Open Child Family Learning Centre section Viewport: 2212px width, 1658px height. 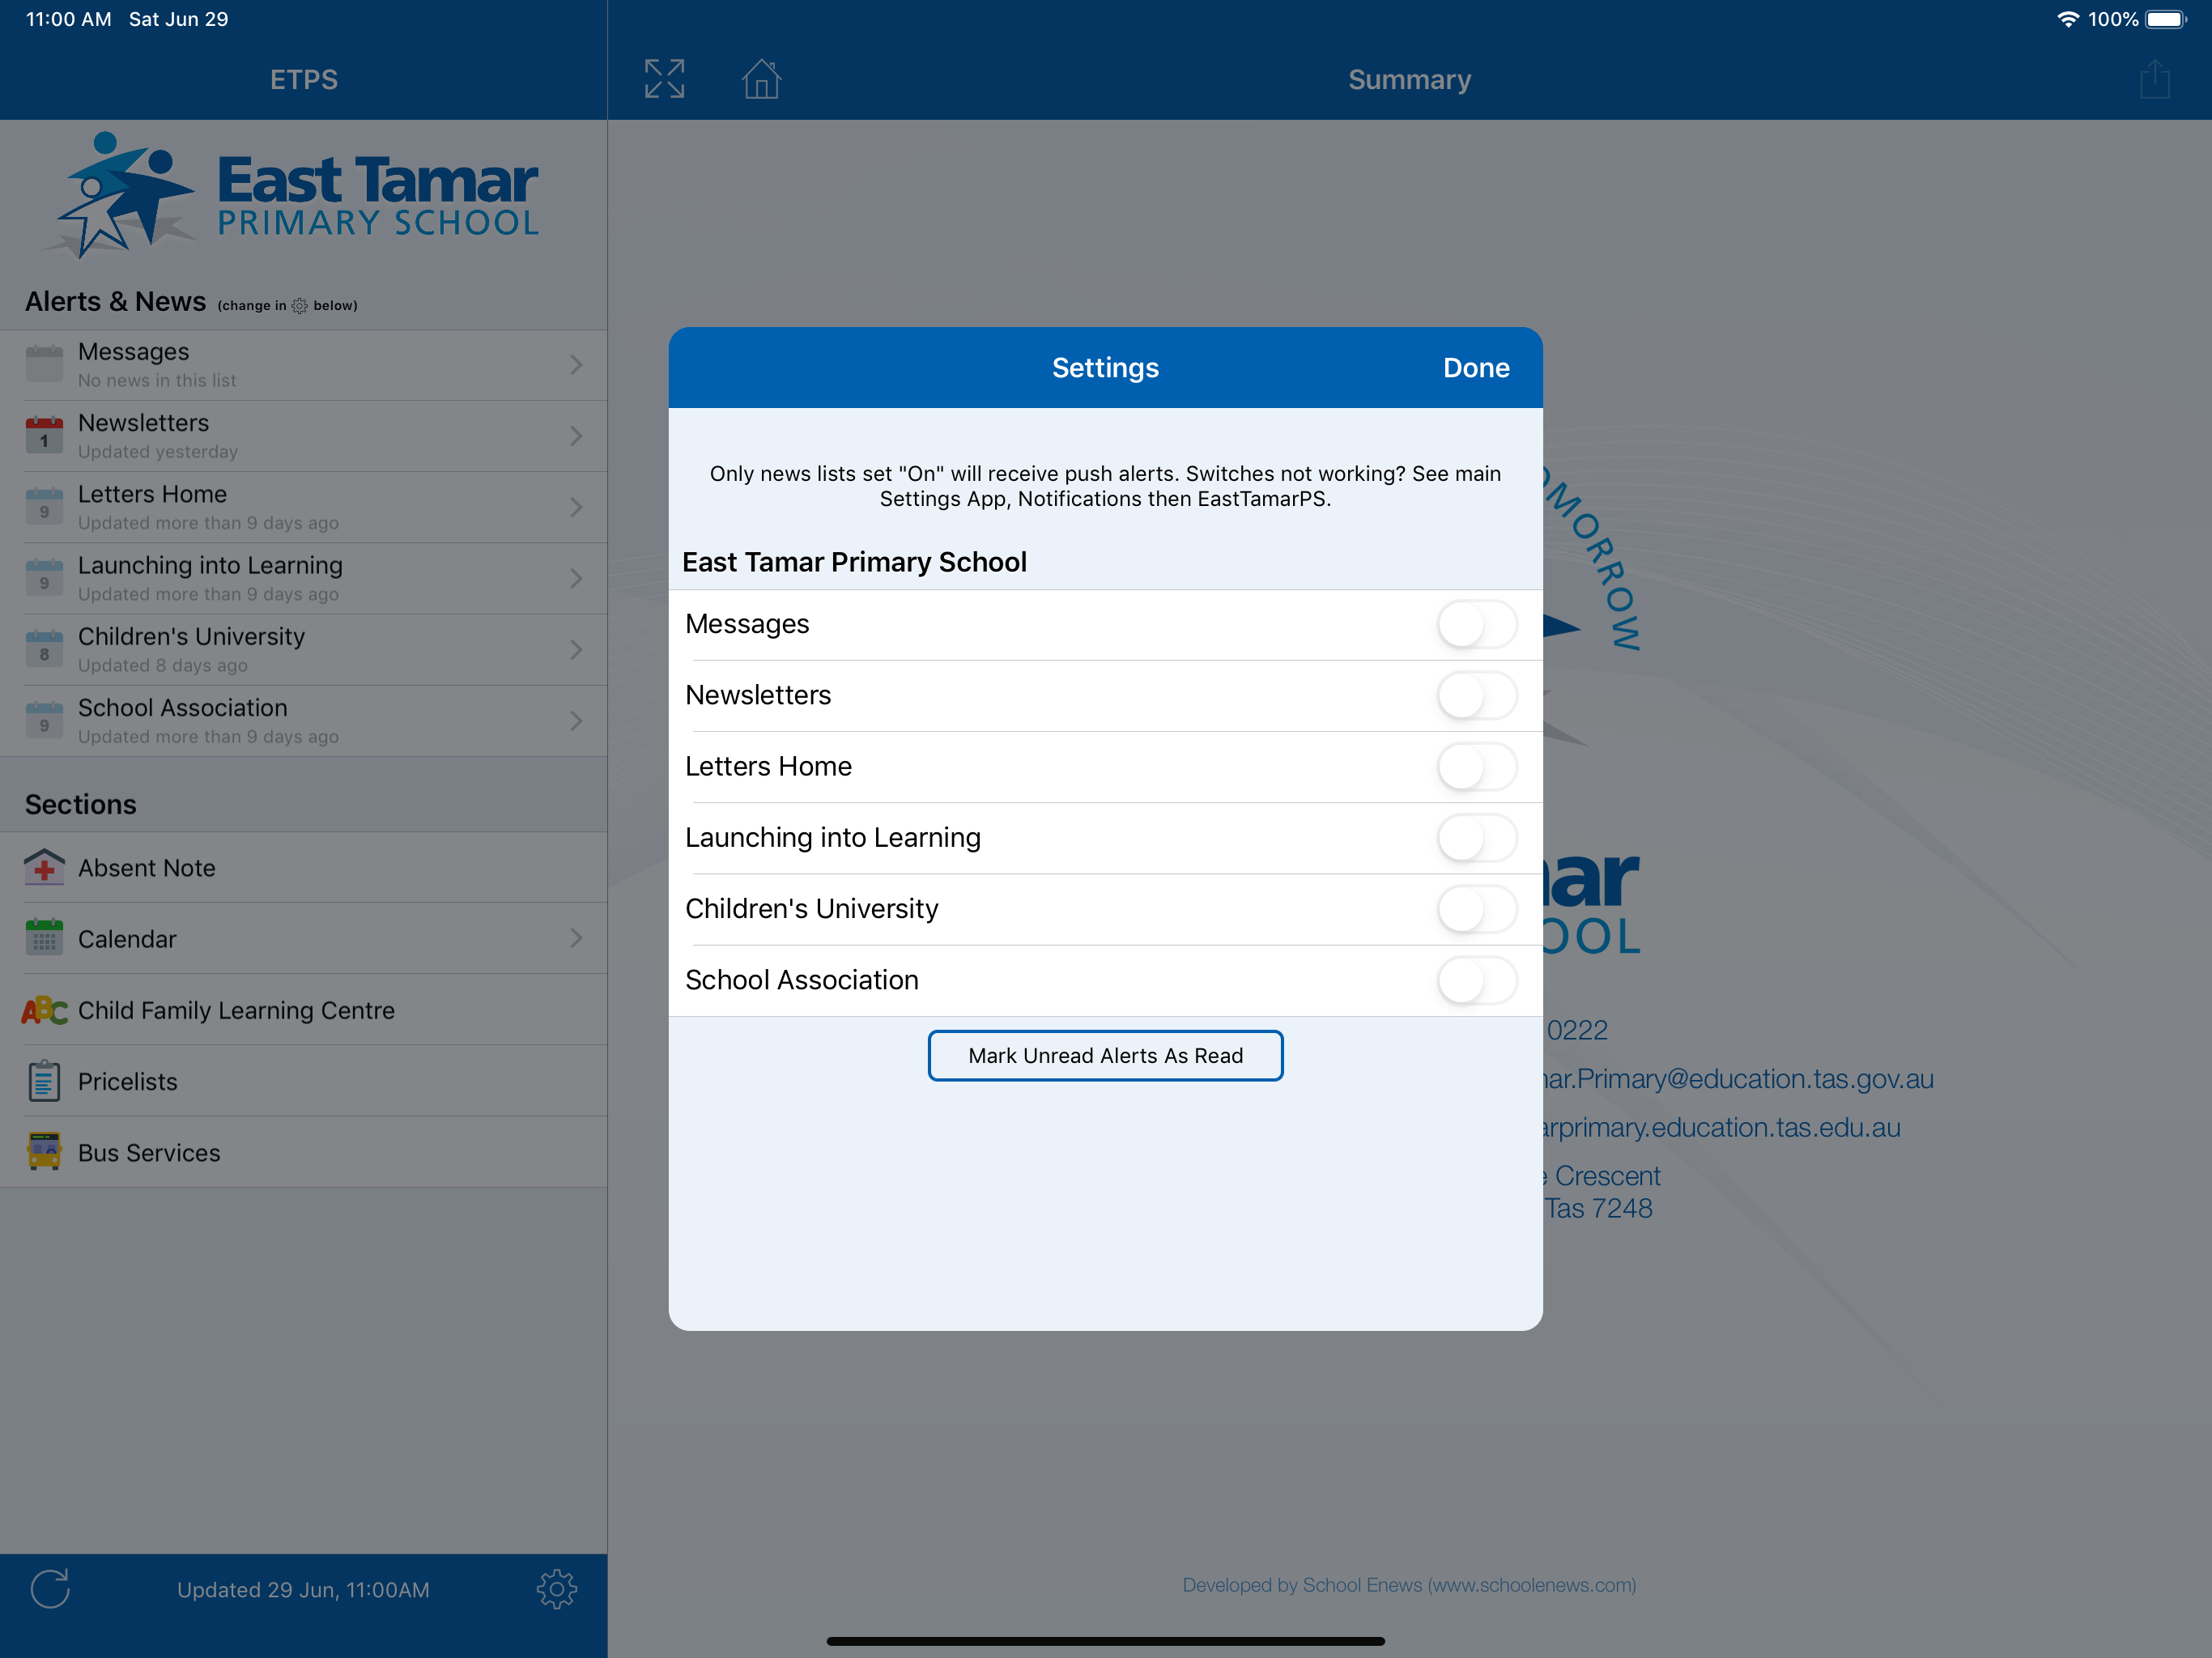(x=303, y=1010)
